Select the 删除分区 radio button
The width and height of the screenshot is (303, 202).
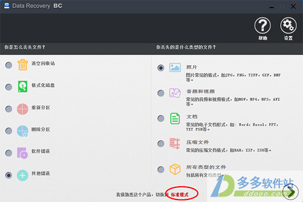9,131
